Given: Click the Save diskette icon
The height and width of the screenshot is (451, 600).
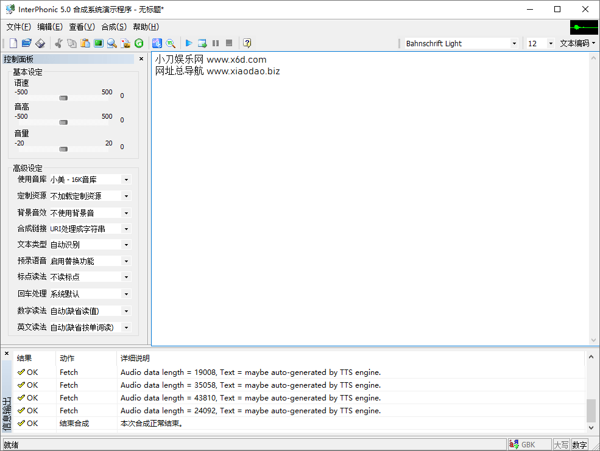Looking at the screenshot, I should click(40, 43).
